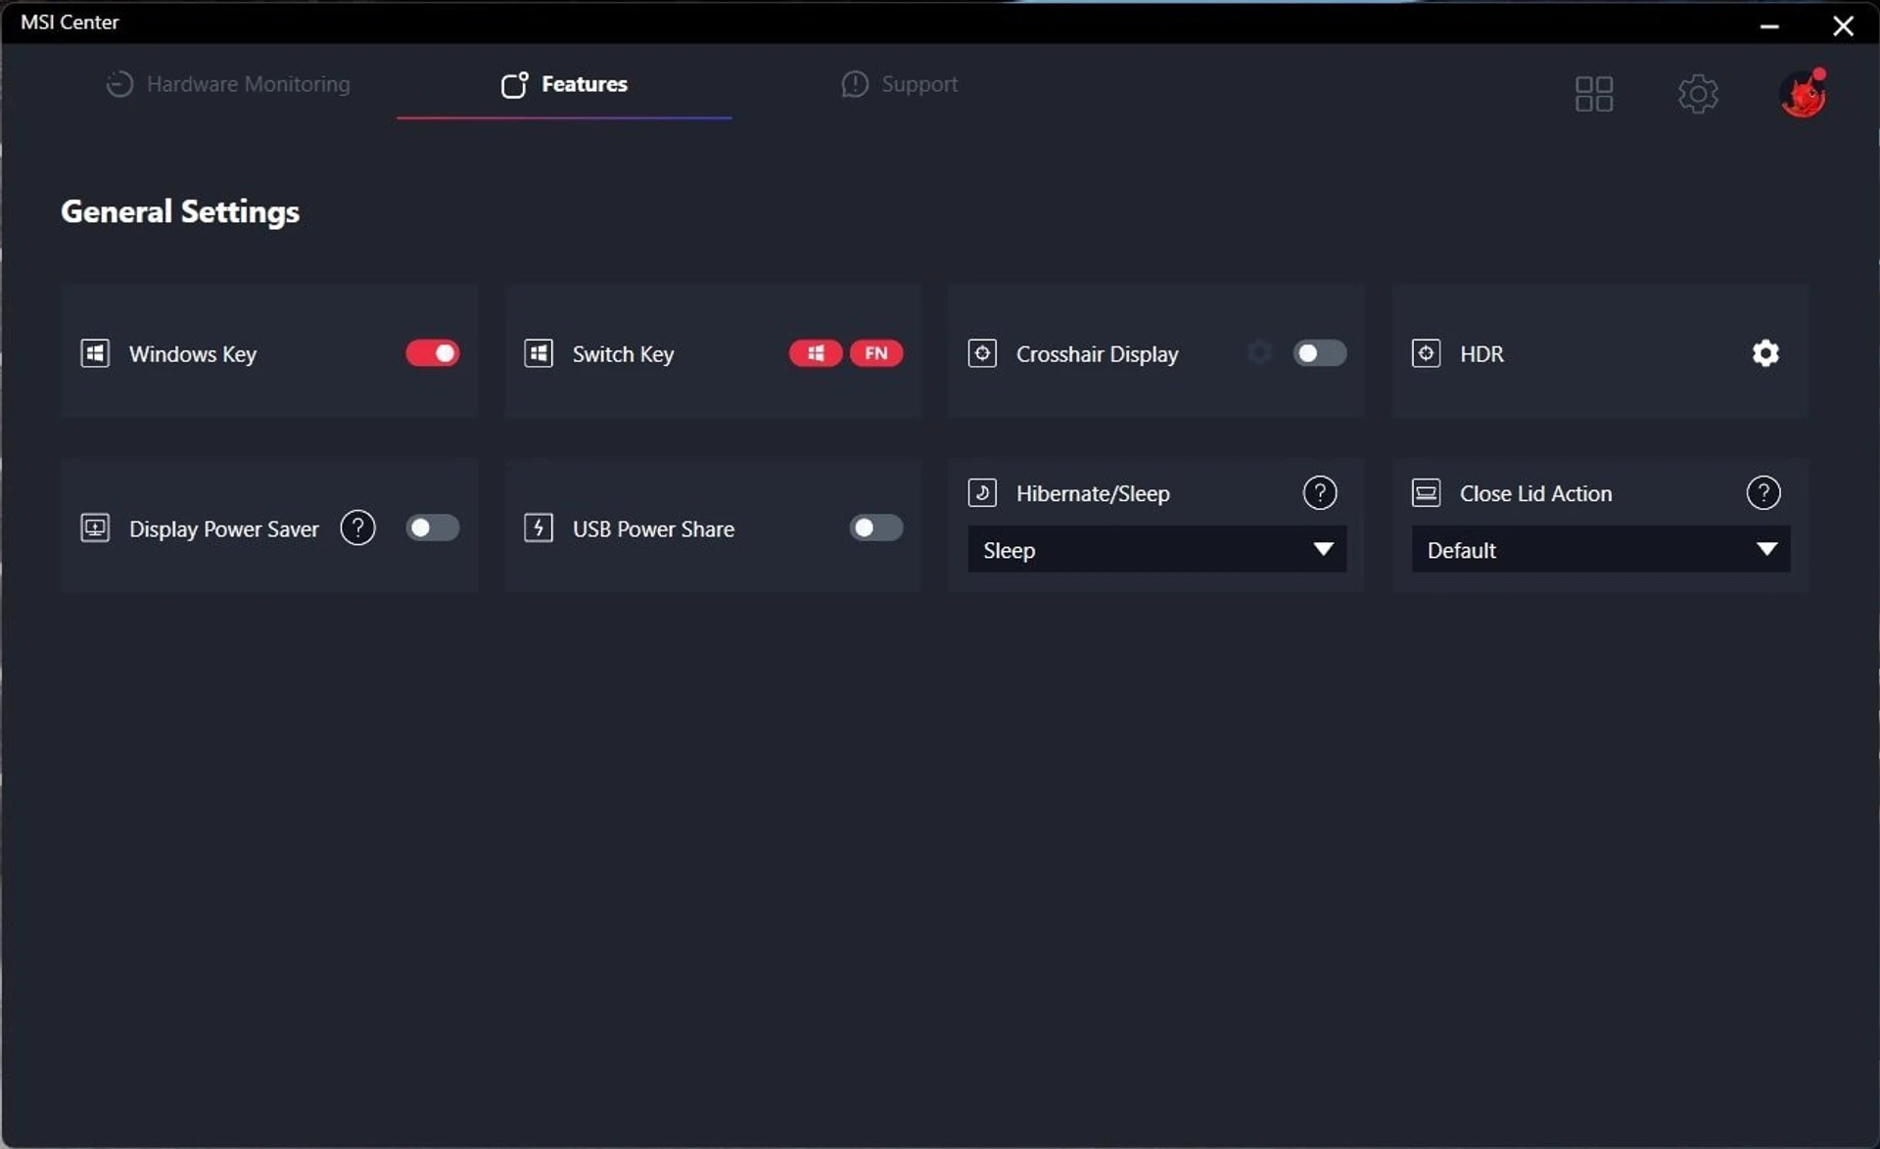Click the Windows Key label
Viewport: 1880px width, 1149px height.
(193, 354)
